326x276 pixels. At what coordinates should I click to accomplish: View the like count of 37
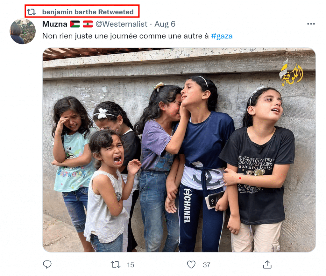click(x=207, y=265)
